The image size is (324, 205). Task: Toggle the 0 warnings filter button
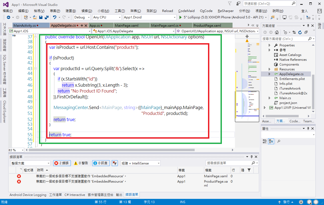[x=81, y=163]
